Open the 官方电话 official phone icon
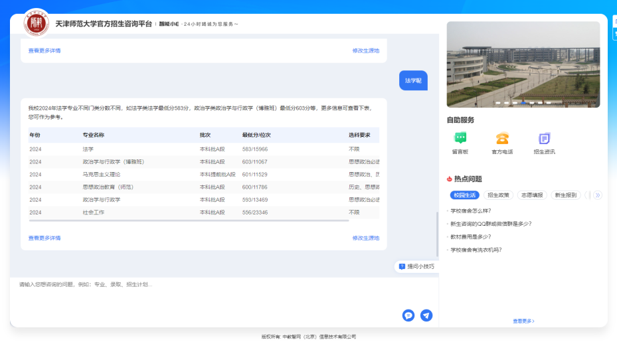The width and height of the screenshot is (617, 346). 502,139
